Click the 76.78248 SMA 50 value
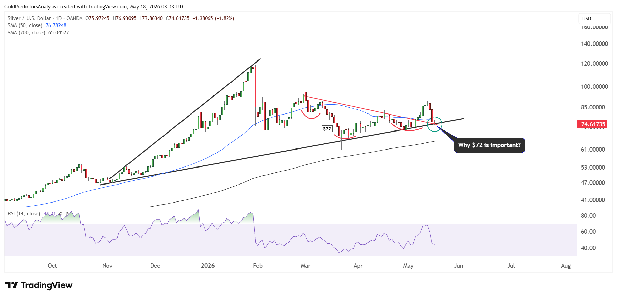Viewport: 617px width, 298px height. [56, 25]
